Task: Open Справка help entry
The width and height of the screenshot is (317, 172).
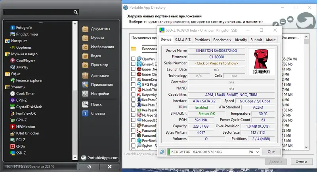Action: coord(94,113)
